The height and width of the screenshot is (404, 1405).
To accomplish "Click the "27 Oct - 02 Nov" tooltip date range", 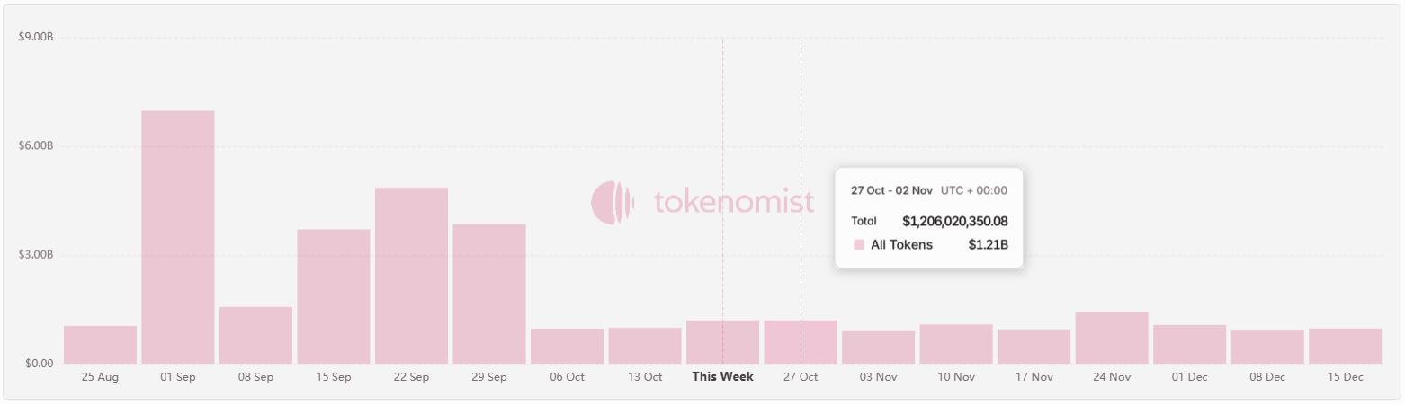I will [891, 190].
